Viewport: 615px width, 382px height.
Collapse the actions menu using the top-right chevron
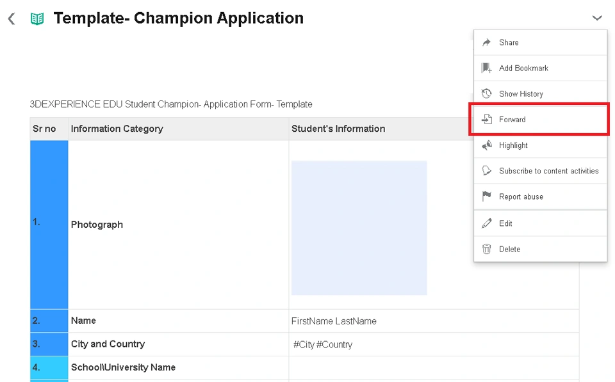coord(597,19)
